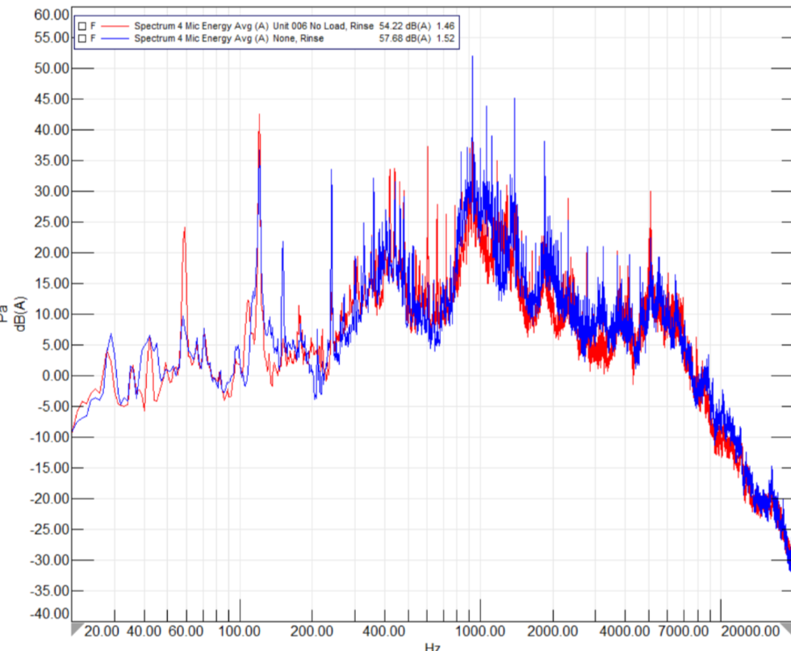The width and height of the screenshot is (791, 651).
Task: Click y-axis tick label "60.00"
Action: pyautogui.click(x=52, y=15)
